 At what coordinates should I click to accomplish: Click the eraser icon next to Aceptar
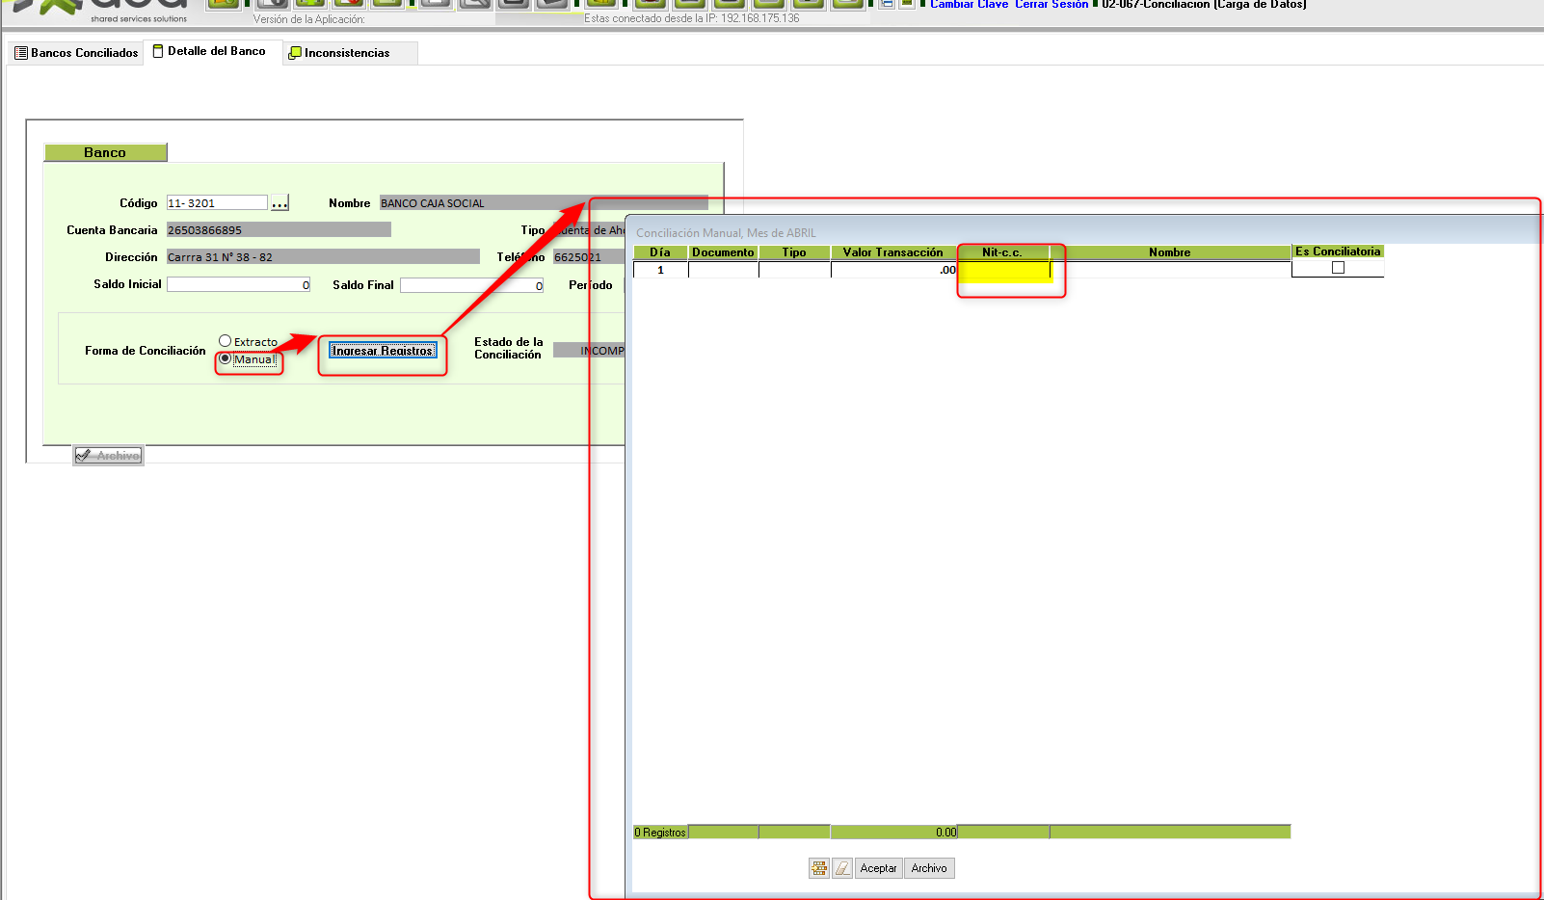841,868
